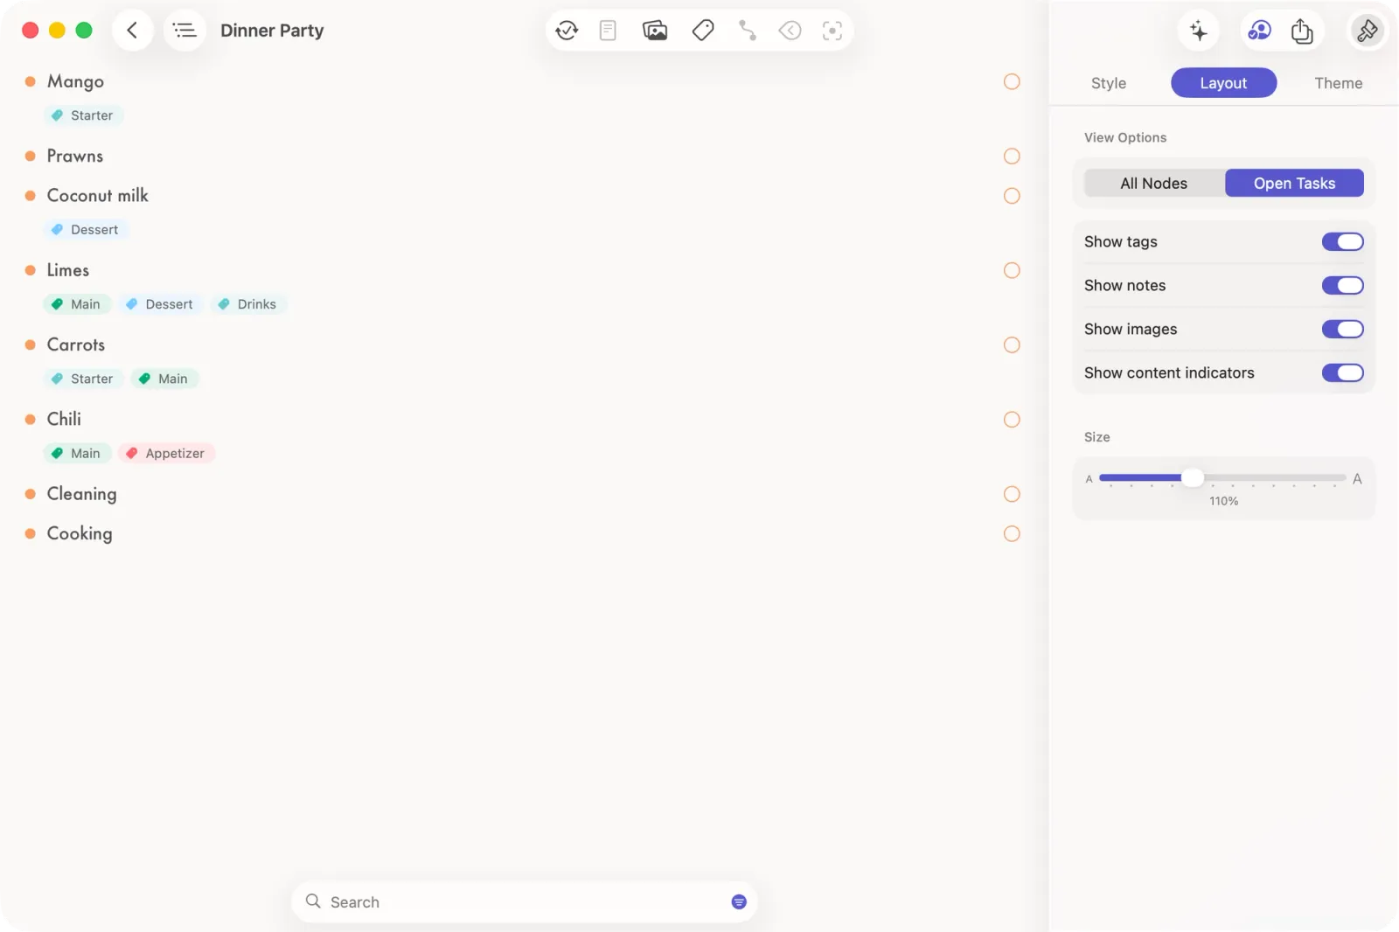Click the Dinner Party document title
The width and height of the screenshot is (1399, 932).
pyautogui.click(x=272, y=31)
